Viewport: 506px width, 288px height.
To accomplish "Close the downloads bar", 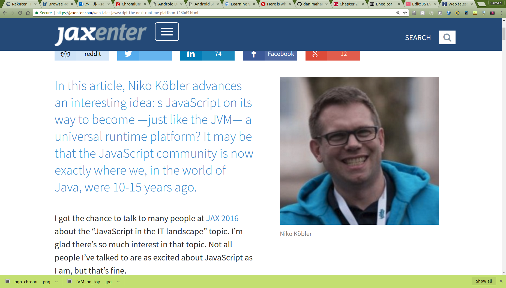I will [501, 281].
